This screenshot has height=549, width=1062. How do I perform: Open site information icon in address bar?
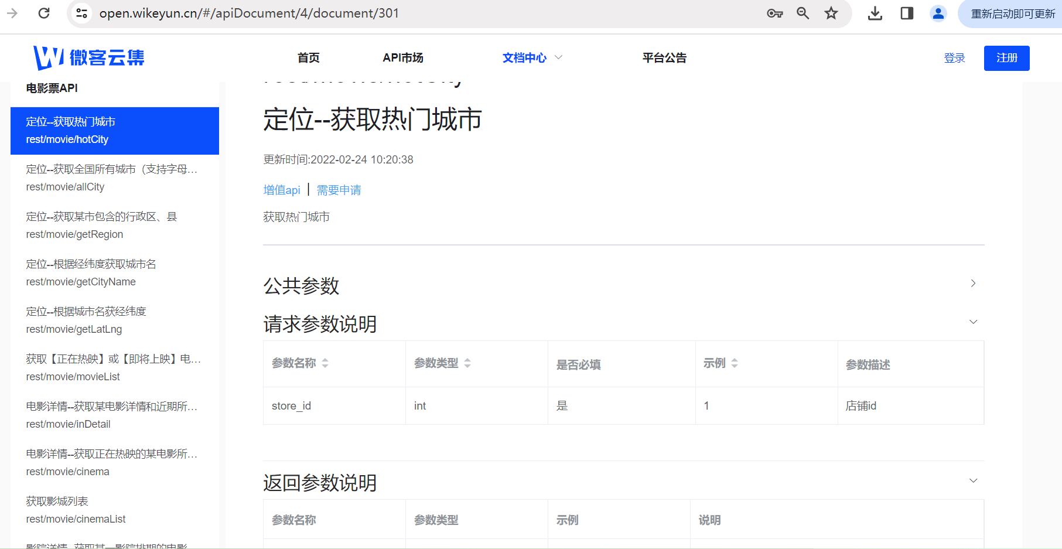point(82,13)
